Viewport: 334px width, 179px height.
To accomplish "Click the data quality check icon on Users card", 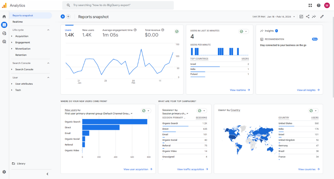I will point(177,31).
